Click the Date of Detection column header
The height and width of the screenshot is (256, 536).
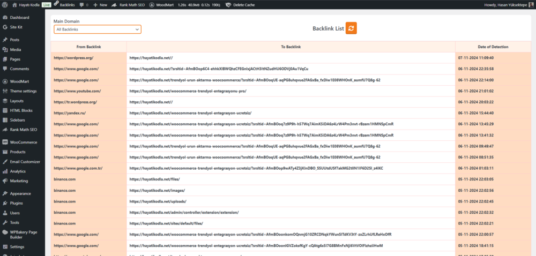(493, 47)
